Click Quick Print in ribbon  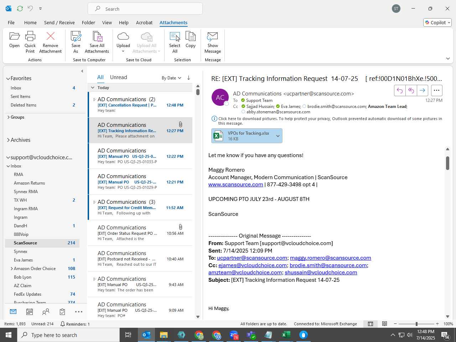(30, 42)
